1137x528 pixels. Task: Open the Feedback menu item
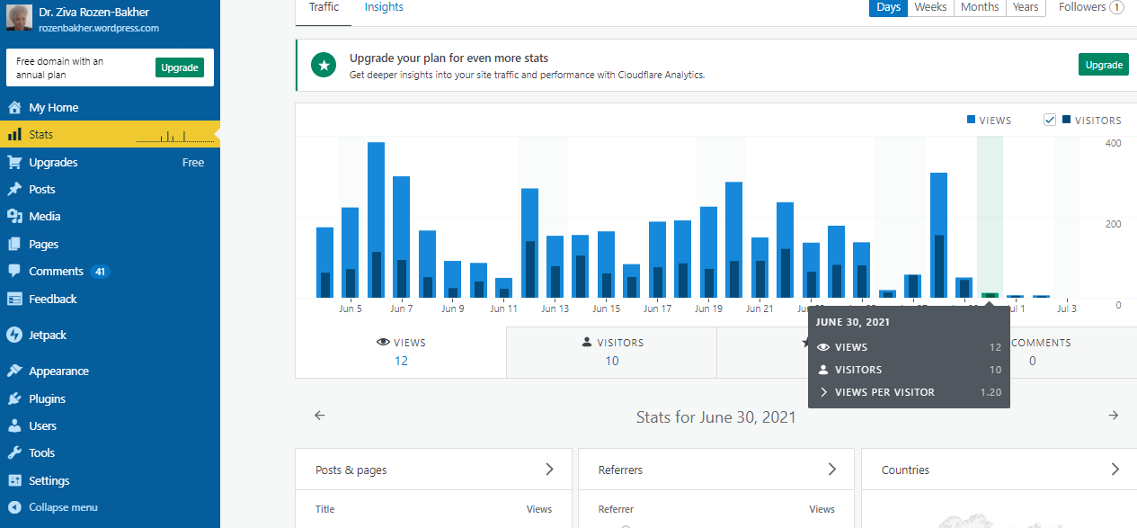coord(110,299)
